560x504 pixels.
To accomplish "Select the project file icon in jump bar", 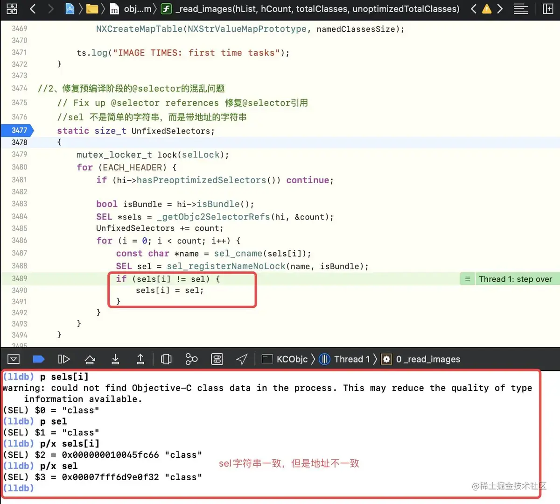I will point(70,8).
